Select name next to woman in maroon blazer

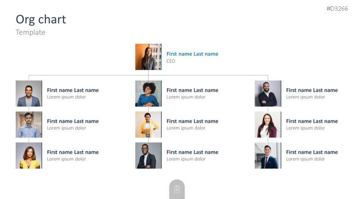point(312,121)
